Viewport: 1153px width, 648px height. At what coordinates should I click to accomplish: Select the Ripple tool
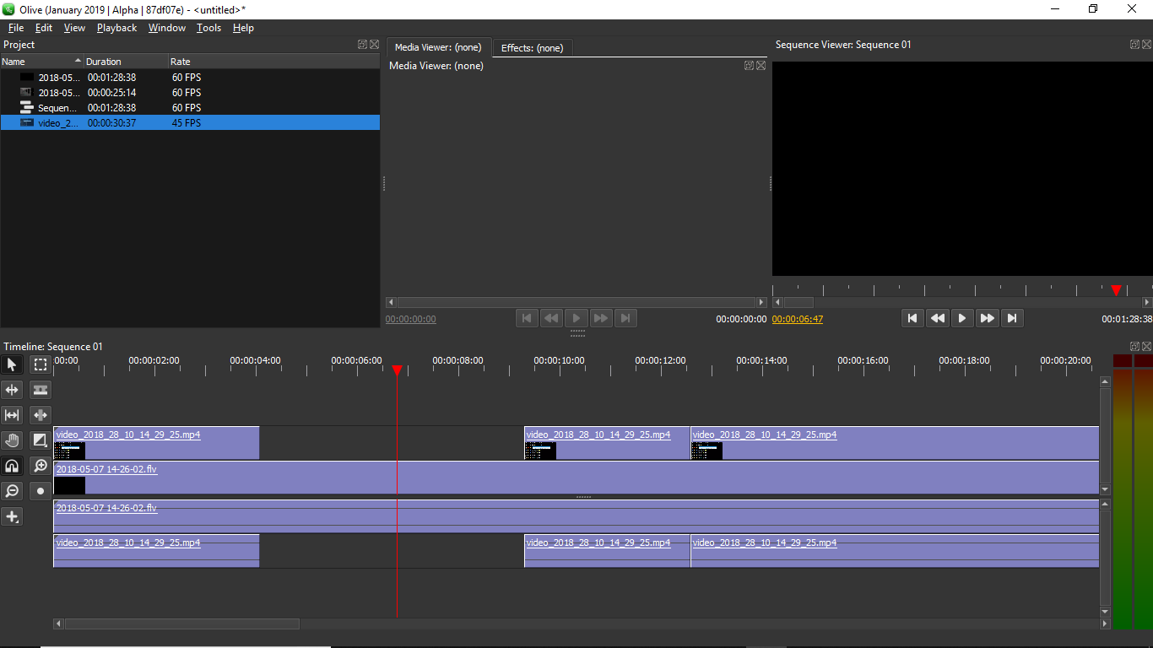[x=12, y=390]
